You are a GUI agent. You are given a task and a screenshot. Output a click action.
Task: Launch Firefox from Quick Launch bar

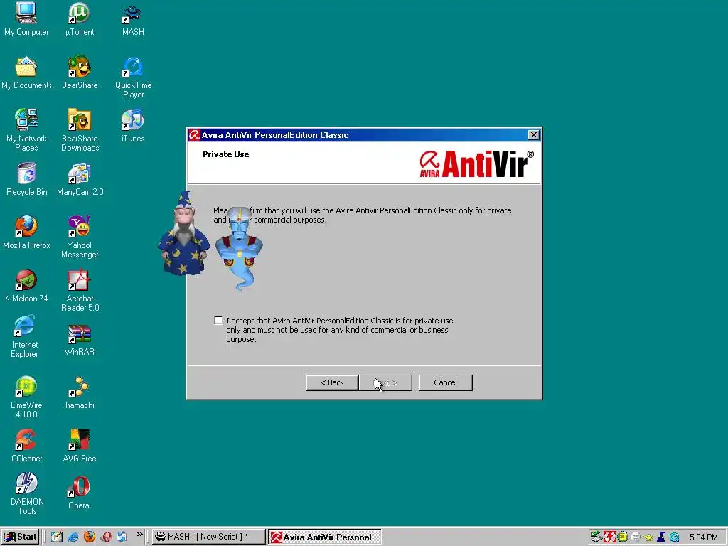click(89, 537)
